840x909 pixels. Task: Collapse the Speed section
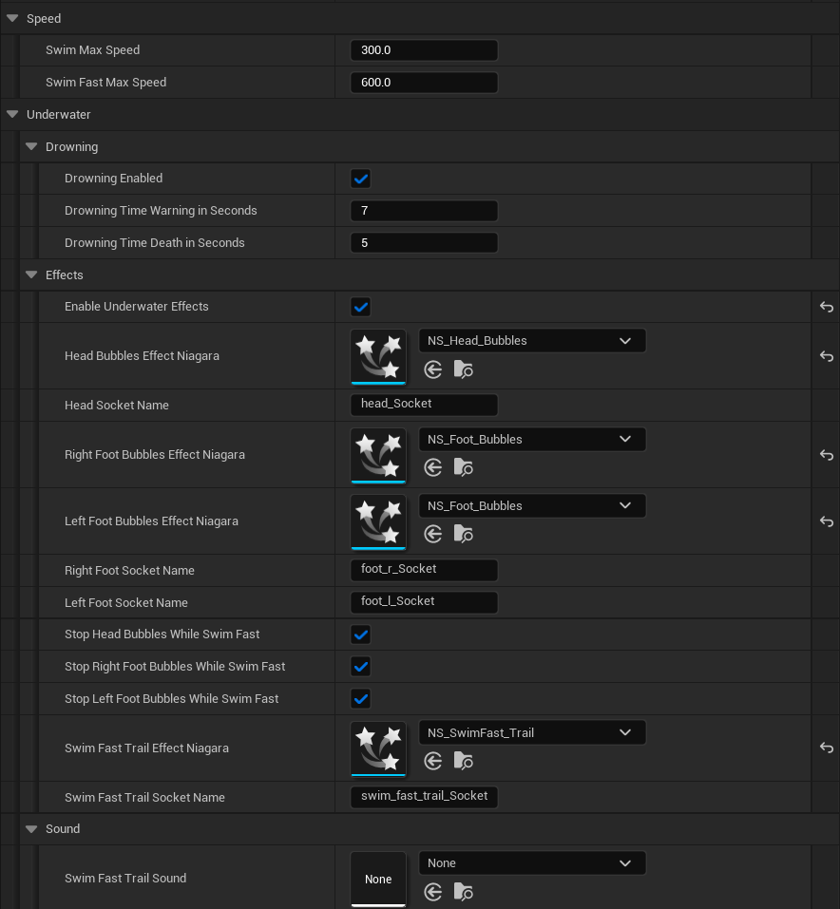point(11,18)
